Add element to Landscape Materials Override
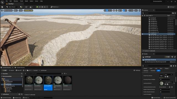The width and height of the screenshot is (177, 99). [x=170, y=87]
